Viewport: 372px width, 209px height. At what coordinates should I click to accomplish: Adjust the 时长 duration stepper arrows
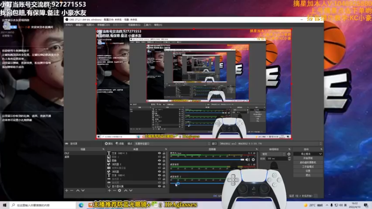(x=289, y=158)
